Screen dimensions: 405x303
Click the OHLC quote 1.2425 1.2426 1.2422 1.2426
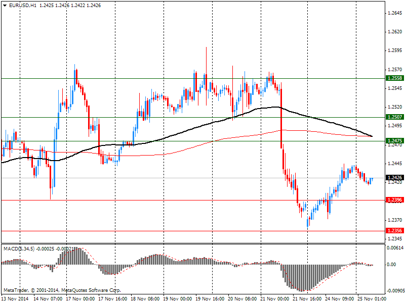(70, 6)
